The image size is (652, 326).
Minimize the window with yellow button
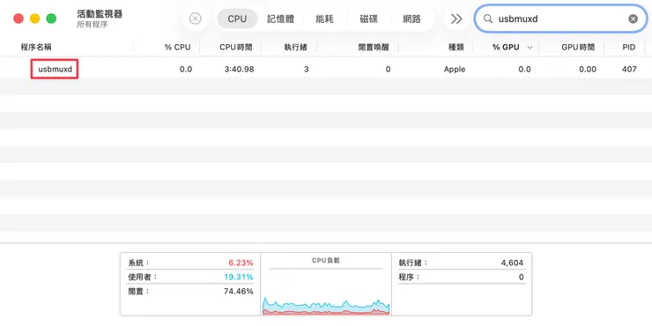click(35, 19)
